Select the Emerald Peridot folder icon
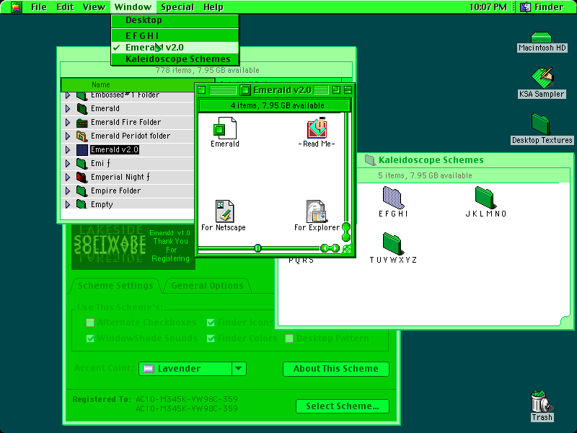577x433 pixels. 82,136
